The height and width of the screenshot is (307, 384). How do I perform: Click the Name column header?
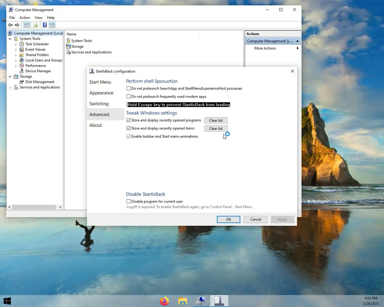tap(132, 34)
